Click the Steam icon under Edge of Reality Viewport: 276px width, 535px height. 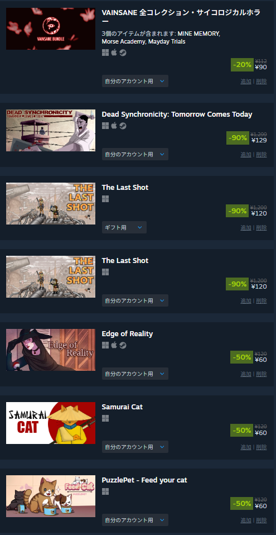[123, 345]
